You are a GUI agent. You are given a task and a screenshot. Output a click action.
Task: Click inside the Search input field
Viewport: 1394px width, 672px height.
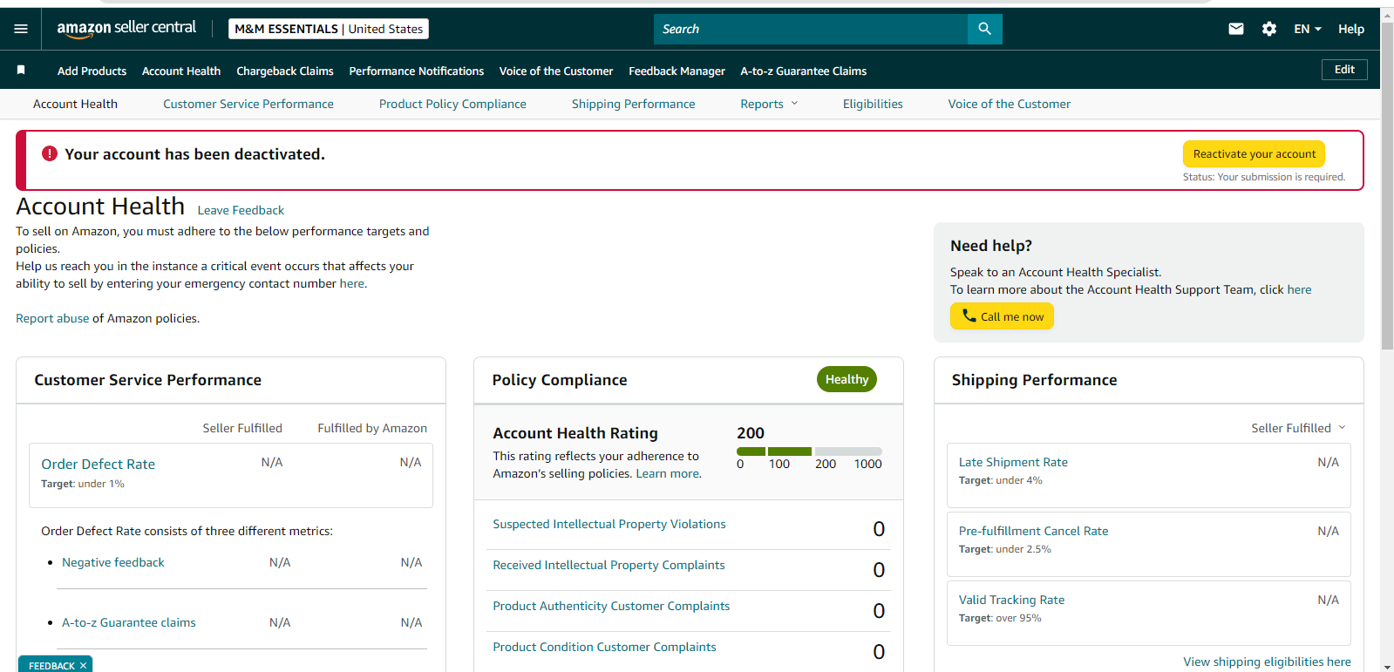pos(811,29)
